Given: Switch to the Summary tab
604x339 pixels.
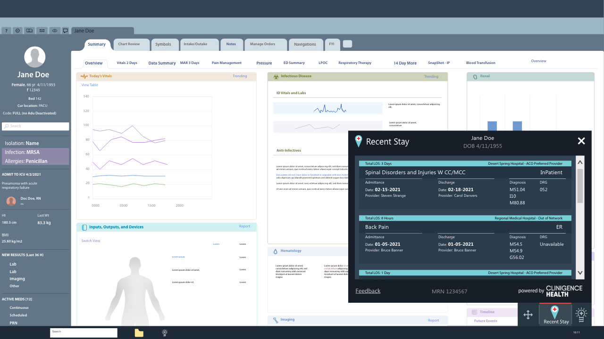Looking at the screenshot, I should click(x=97, y=44).
